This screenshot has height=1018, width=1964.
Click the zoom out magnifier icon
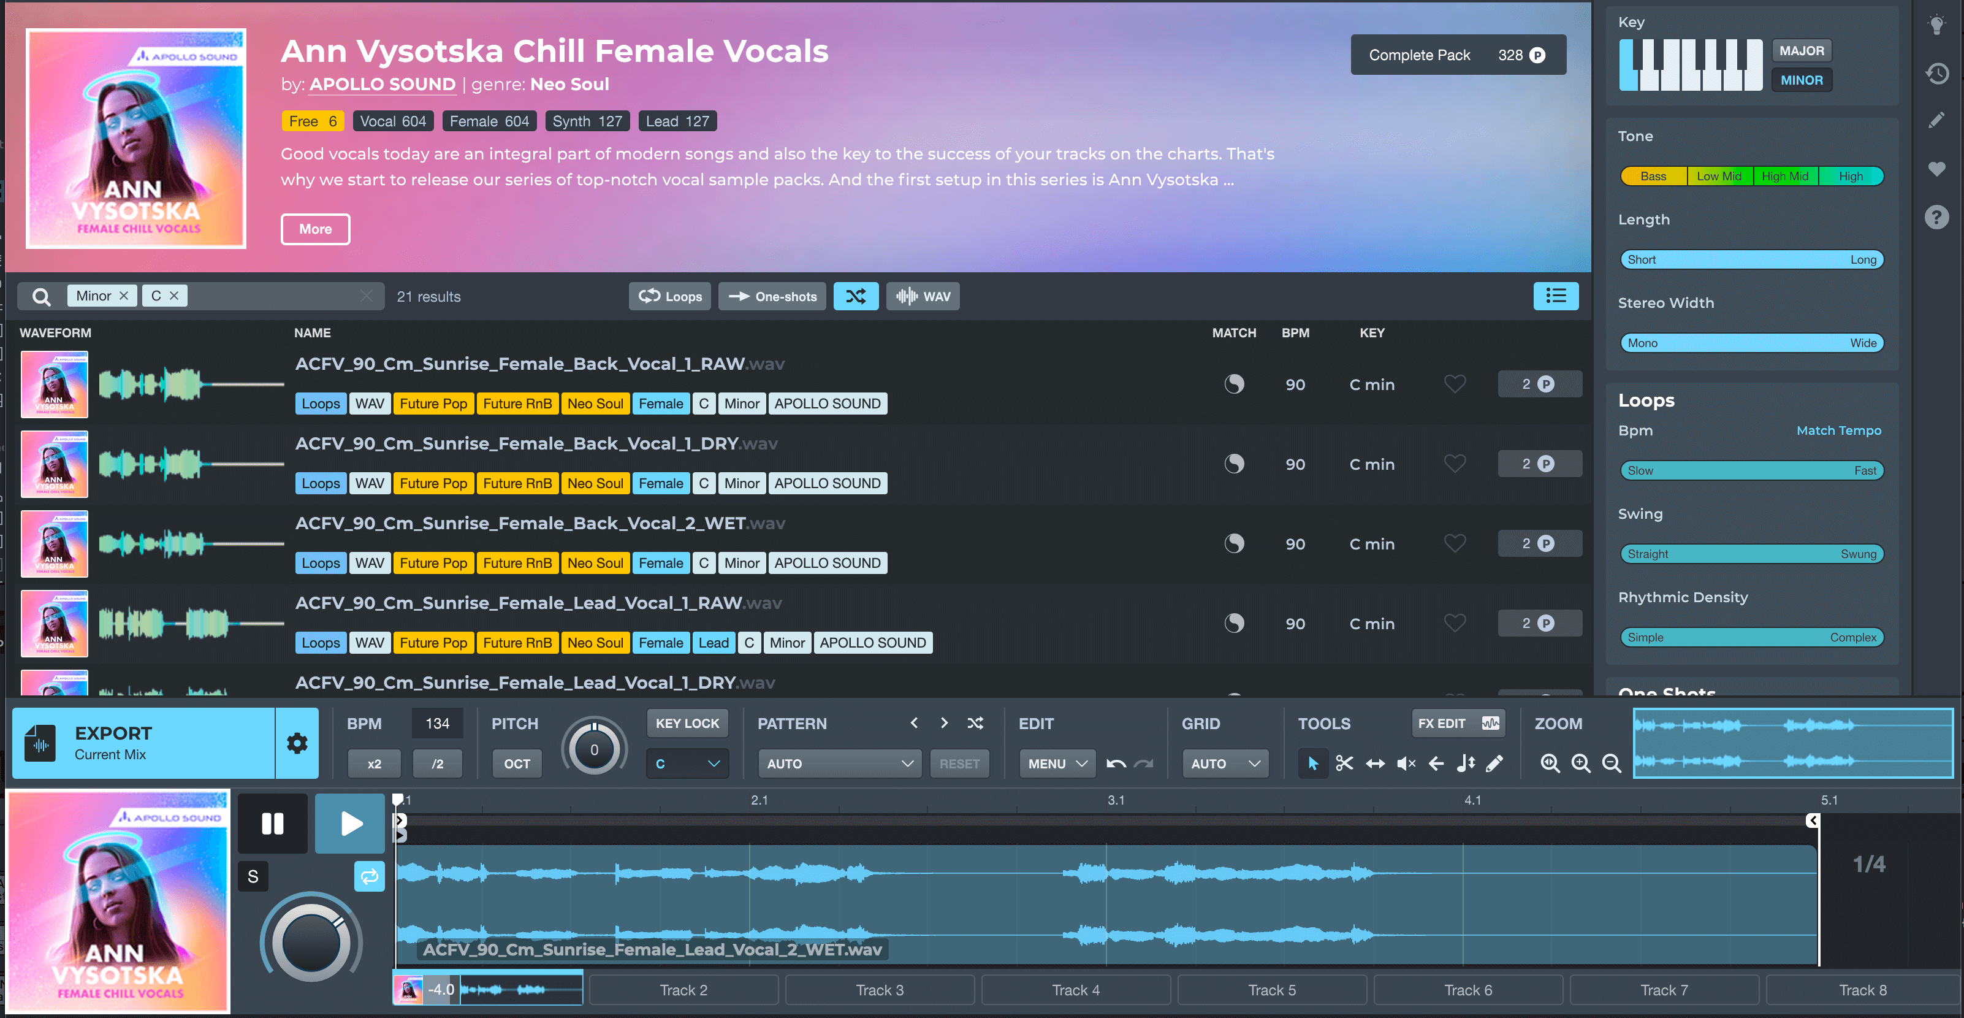coord(1611,764)
